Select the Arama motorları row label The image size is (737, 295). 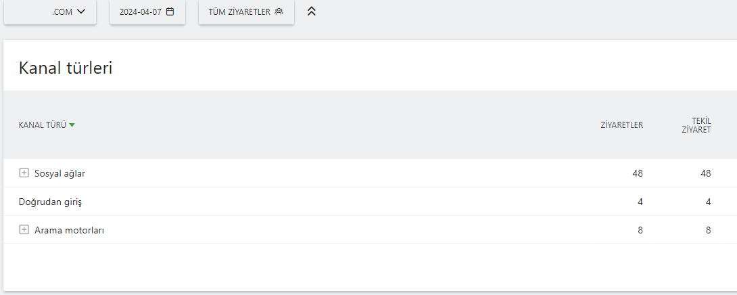click(69, 230)
